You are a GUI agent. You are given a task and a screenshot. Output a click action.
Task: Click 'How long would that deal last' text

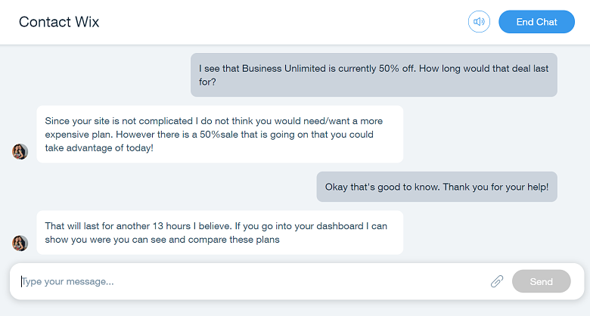[483, 69]
